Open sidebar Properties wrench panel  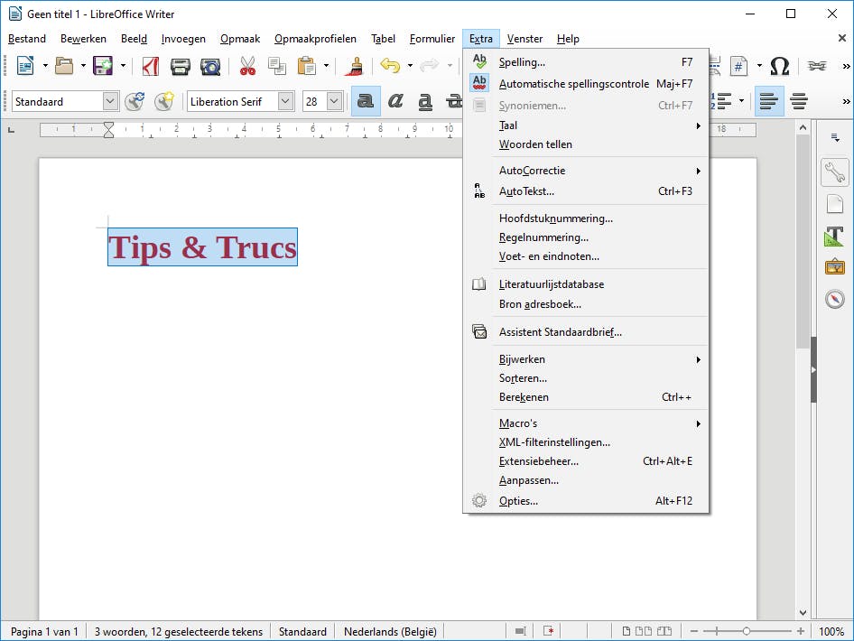(835, 172)
